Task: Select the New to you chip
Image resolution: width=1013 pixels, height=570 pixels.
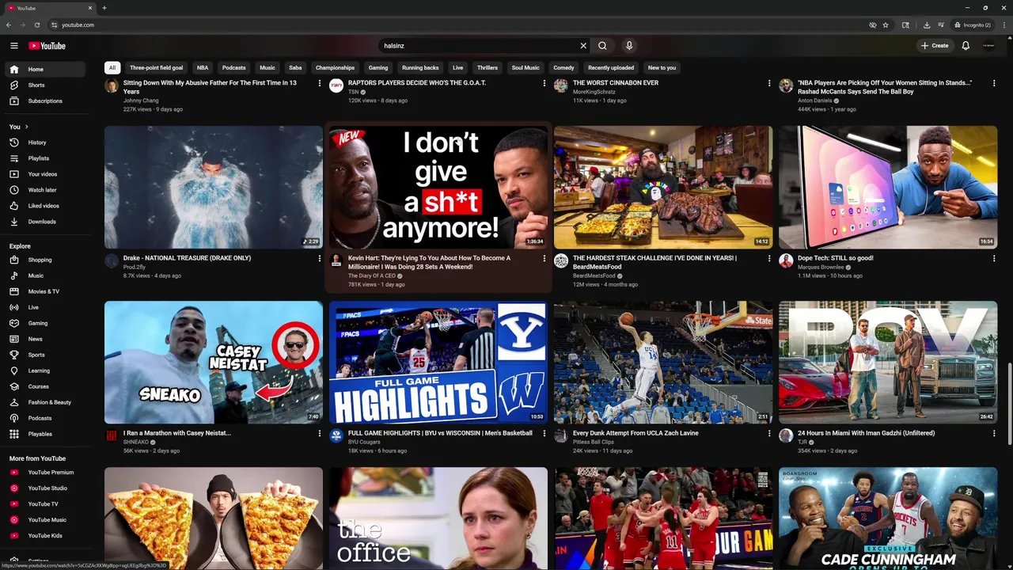Action: 662,68
